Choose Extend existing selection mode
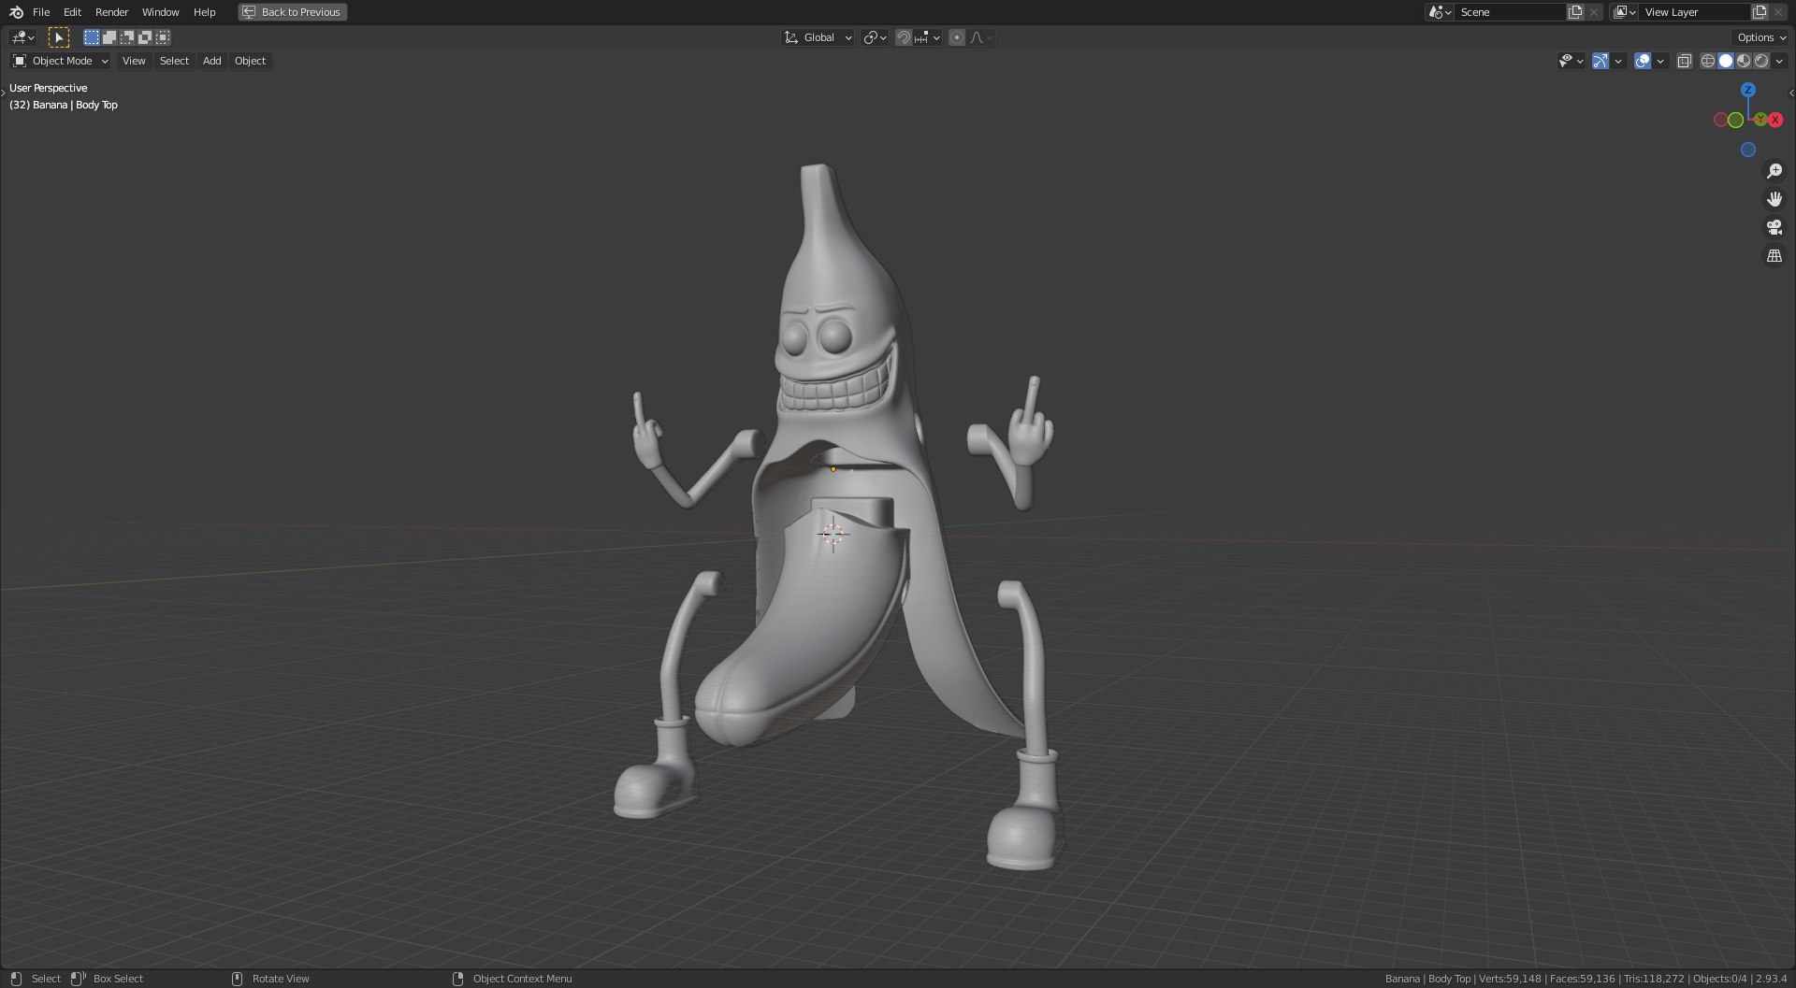The width and height of the screenshot is (1796, 988). (x=109, y=37)
